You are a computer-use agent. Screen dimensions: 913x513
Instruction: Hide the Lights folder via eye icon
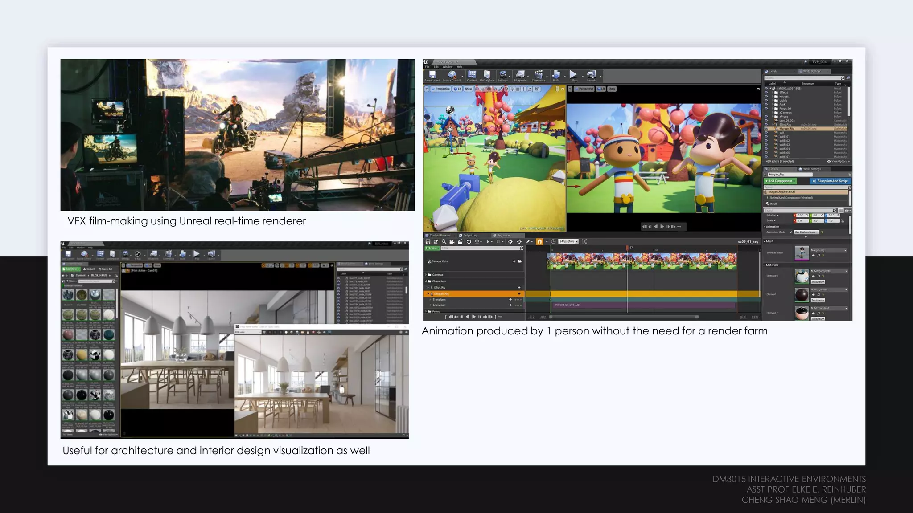click(766, 100)
